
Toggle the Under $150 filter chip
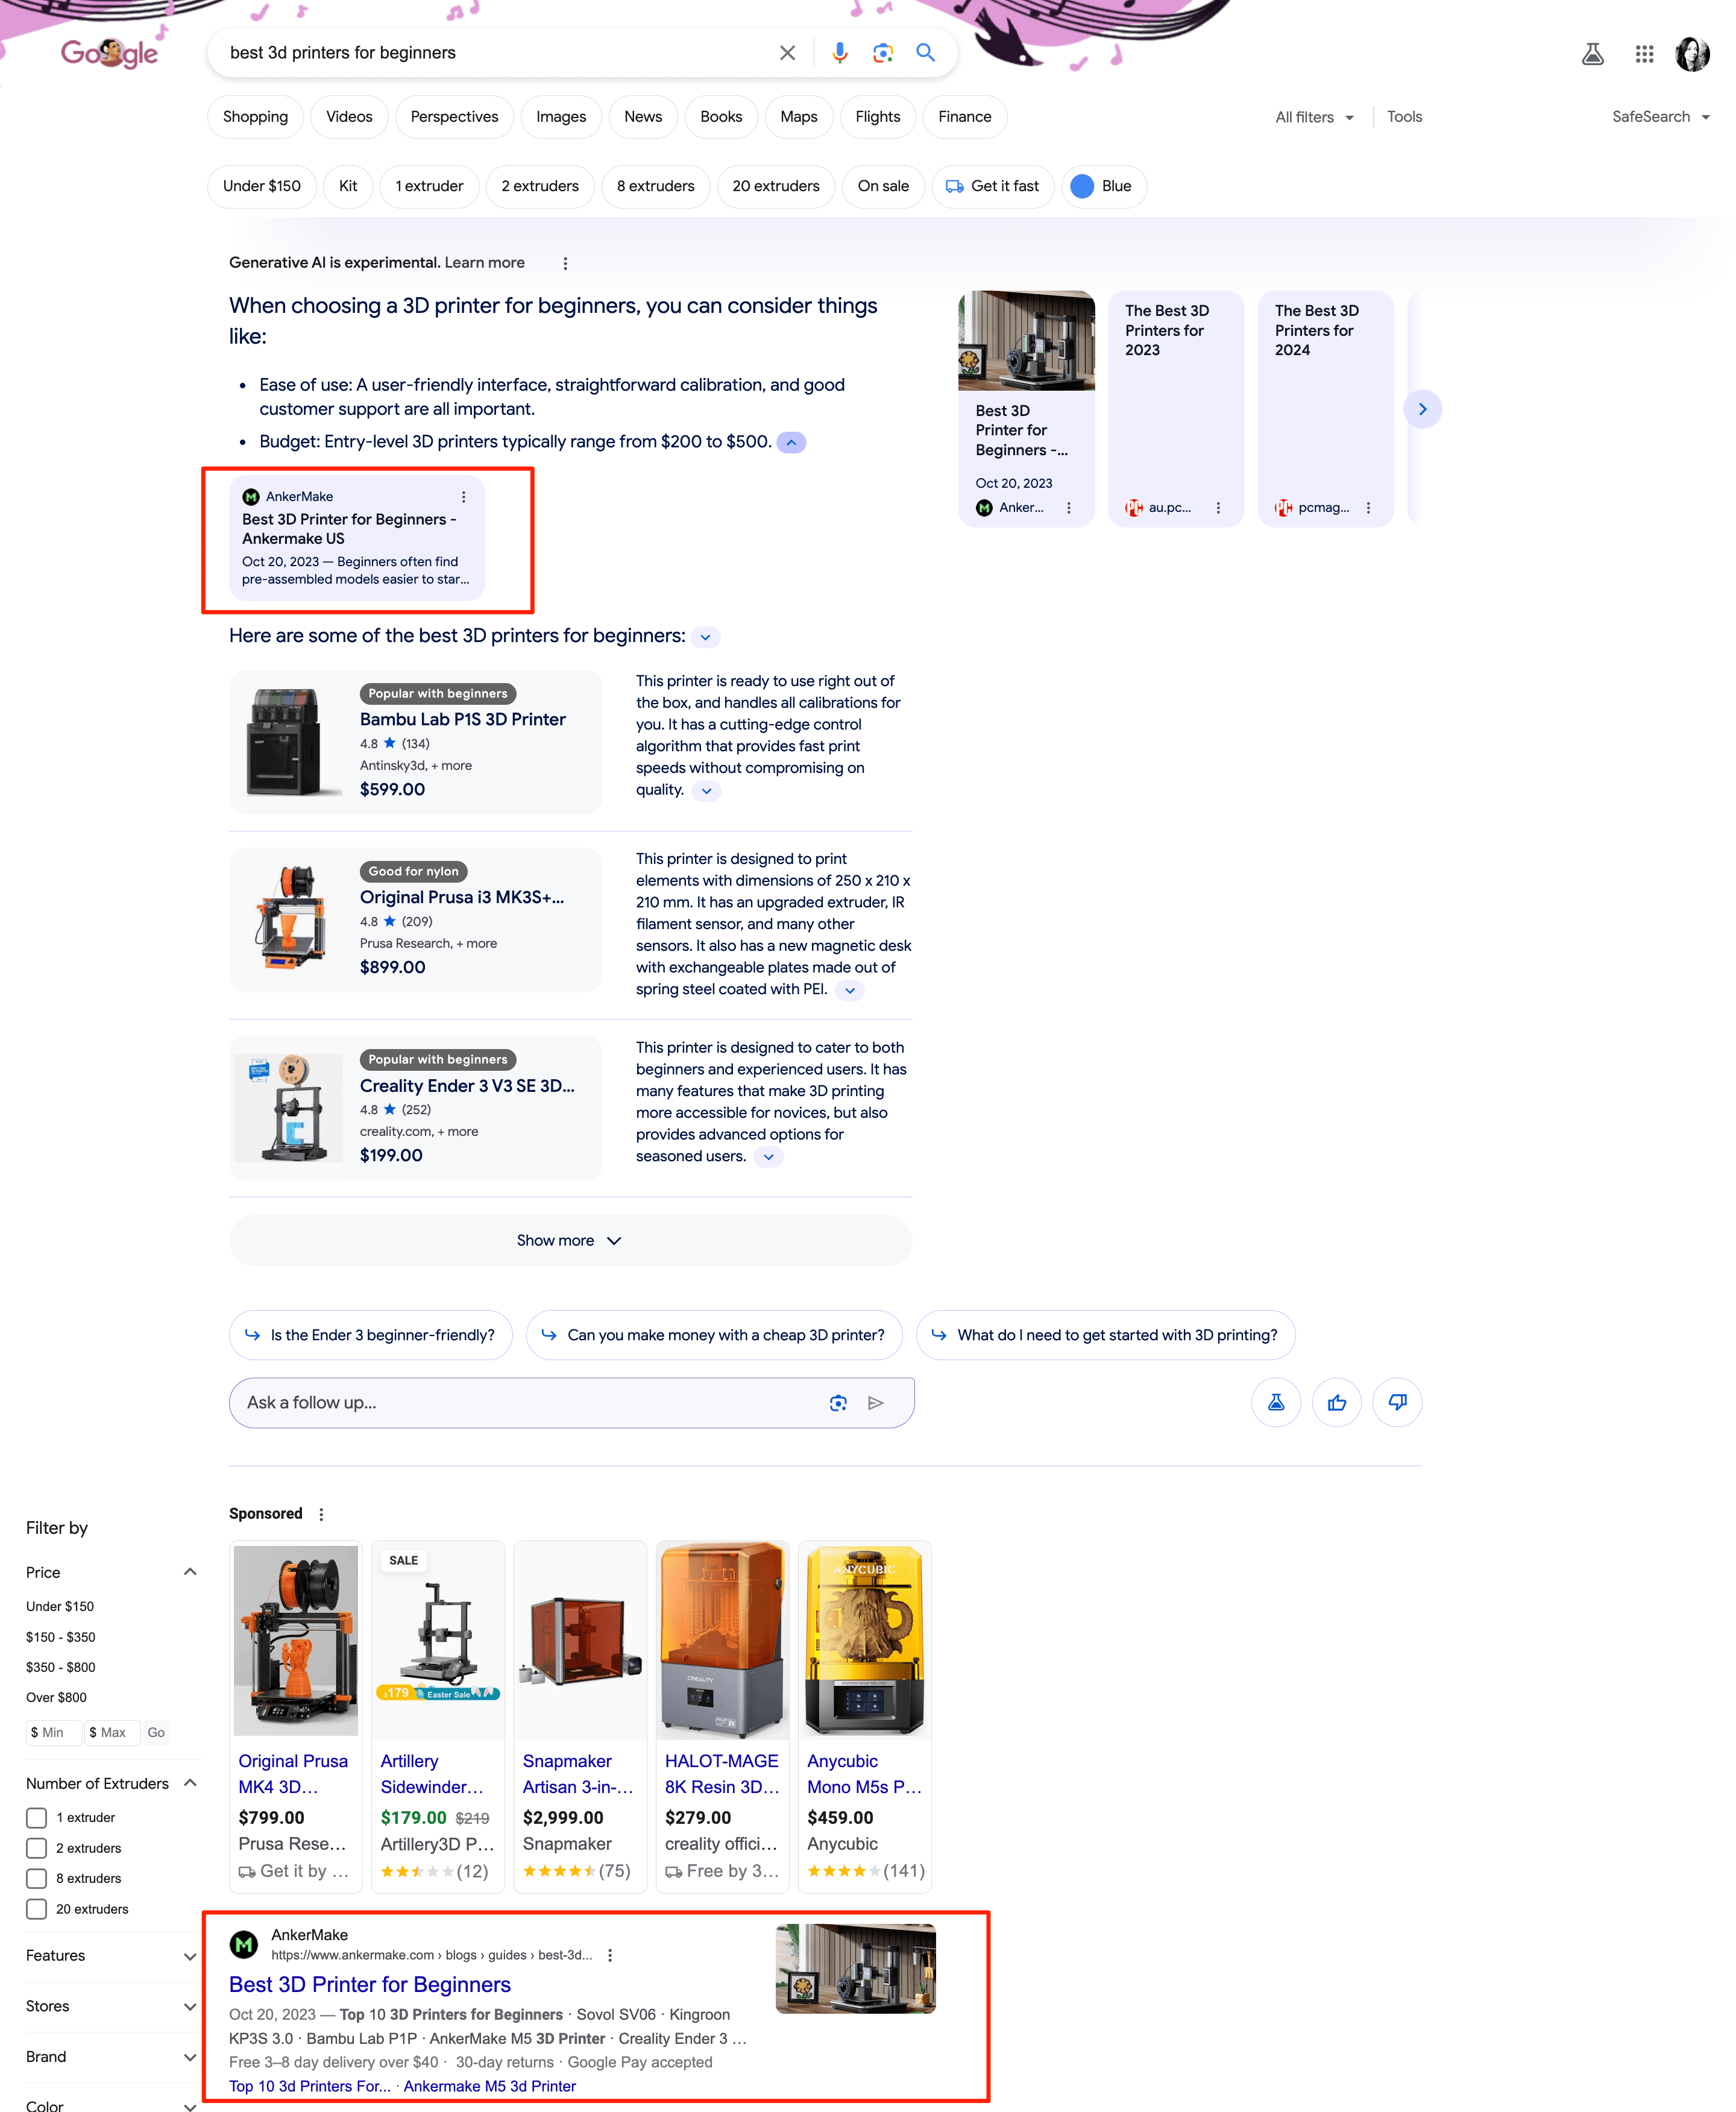pyautogui.click(x=262, y=187)
